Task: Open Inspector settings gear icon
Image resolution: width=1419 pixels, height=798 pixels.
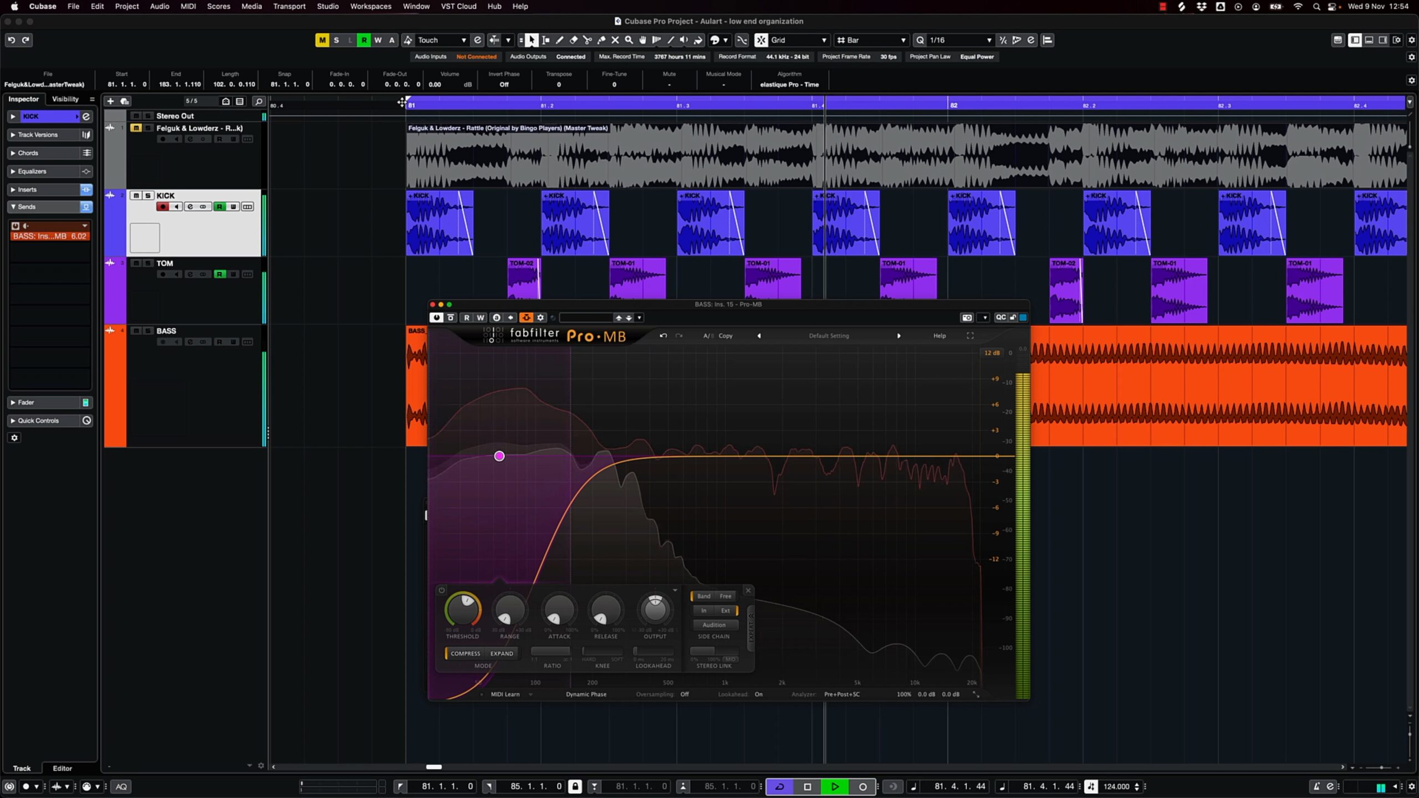Action: [14, 438]
